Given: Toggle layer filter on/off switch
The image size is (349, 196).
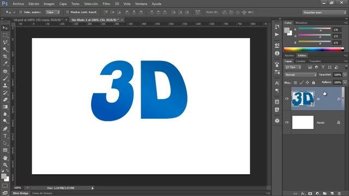Looking at the screenshot, I should 346,66.
